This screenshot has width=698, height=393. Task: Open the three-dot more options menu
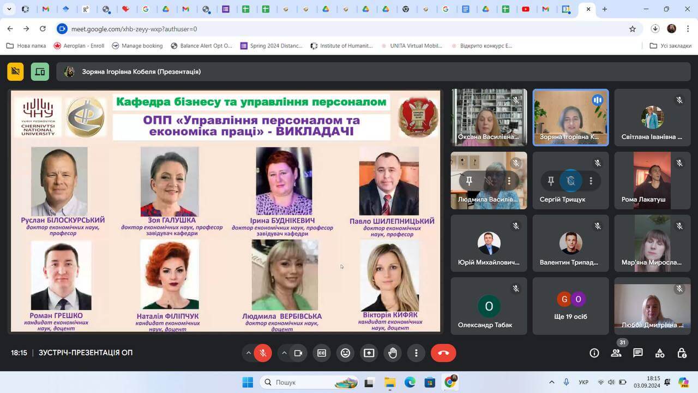point(416,353)
